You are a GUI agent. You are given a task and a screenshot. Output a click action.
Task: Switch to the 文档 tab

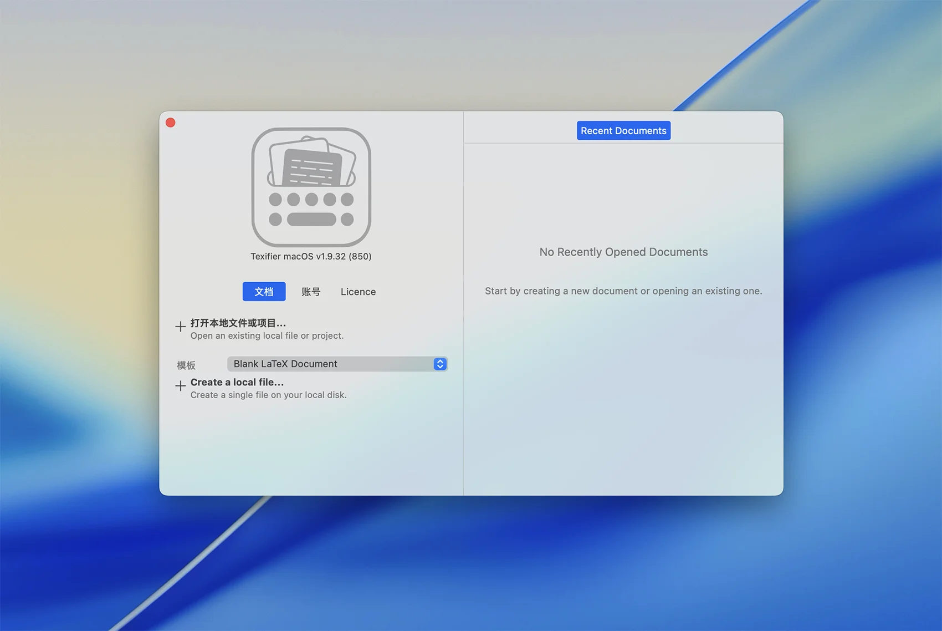264,292
